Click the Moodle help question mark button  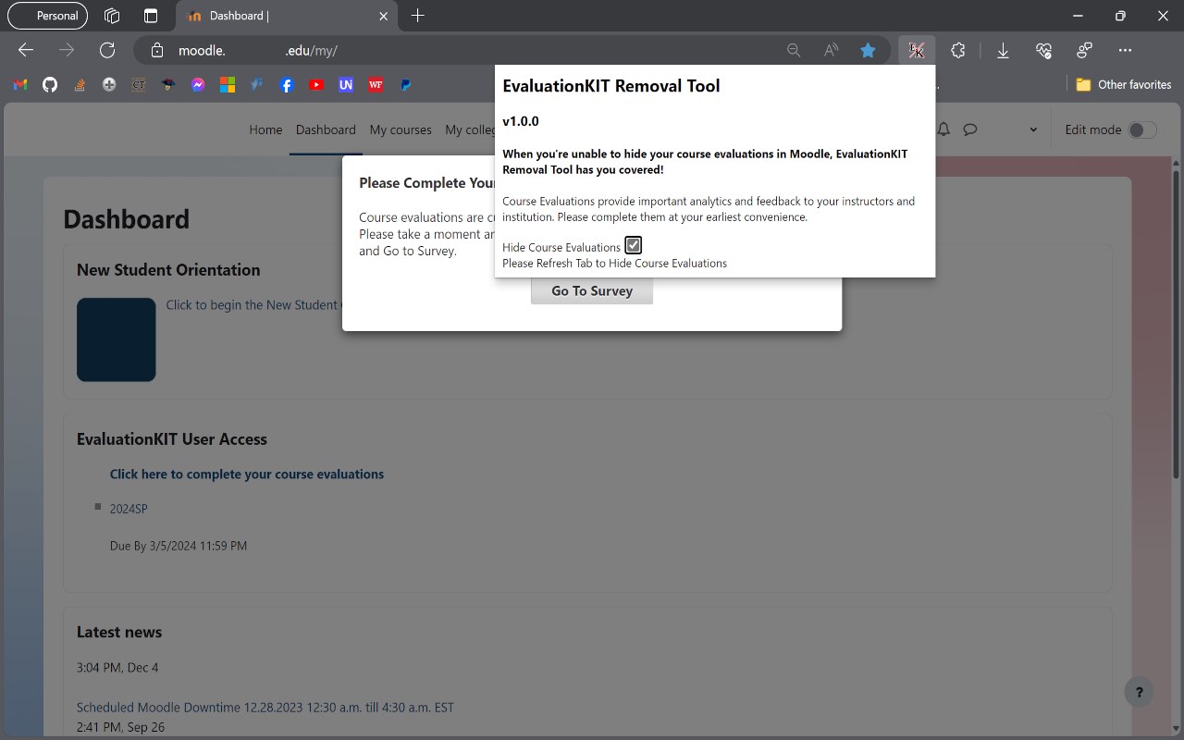[1140, 692]
